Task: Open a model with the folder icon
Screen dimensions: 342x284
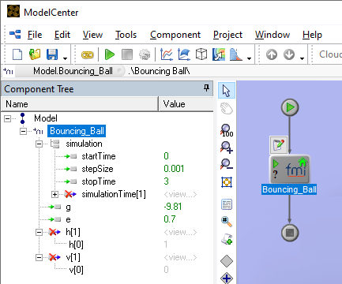Action: [35, 54]
